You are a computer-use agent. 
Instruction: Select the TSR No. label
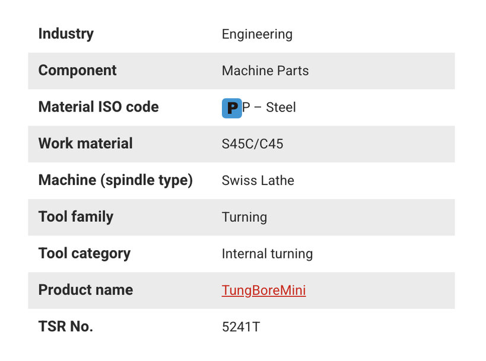[66, 327]
